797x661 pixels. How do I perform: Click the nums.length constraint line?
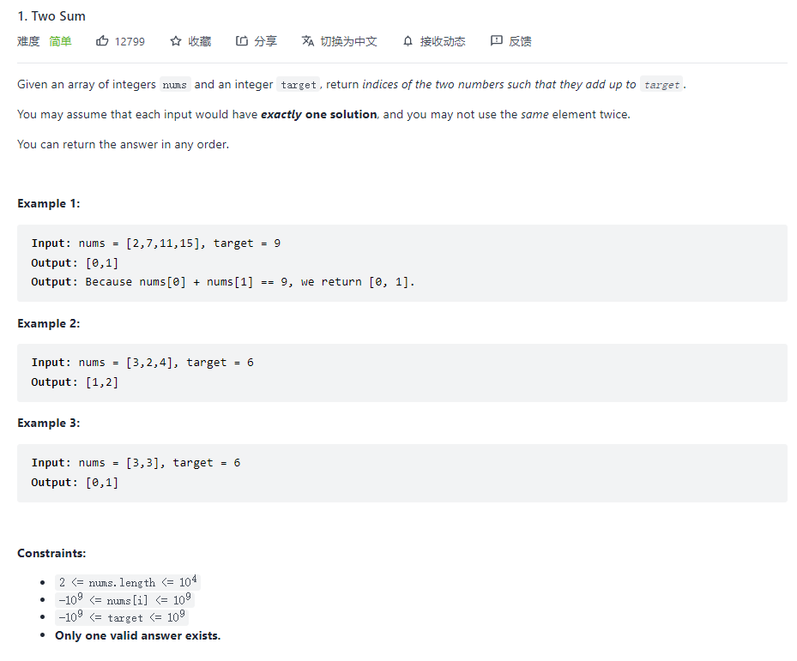[129, 582]
